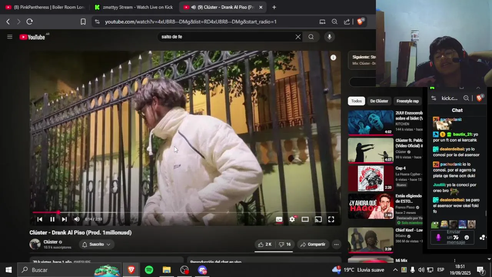Viewport: 492px width, 277px height.
Task: Open Clúster channel avatar
Action: [35, 244]
